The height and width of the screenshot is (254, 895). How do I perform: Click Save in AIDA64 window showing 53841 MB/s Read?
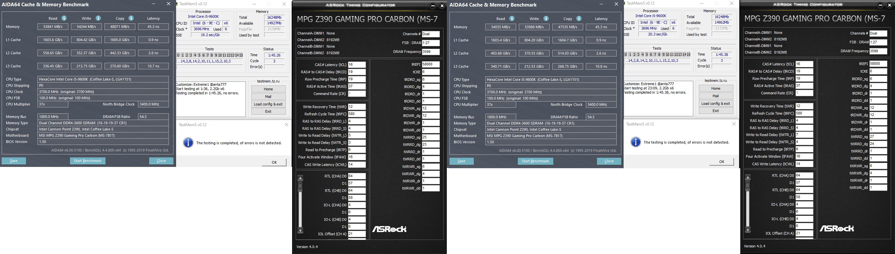(x=14, y=161)
